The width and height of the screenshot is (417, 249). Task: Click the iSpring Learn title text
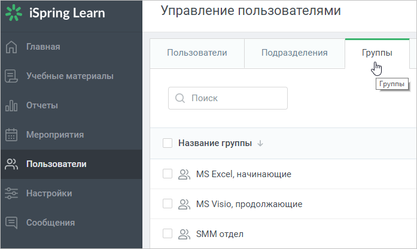click(x=67, y=13)
